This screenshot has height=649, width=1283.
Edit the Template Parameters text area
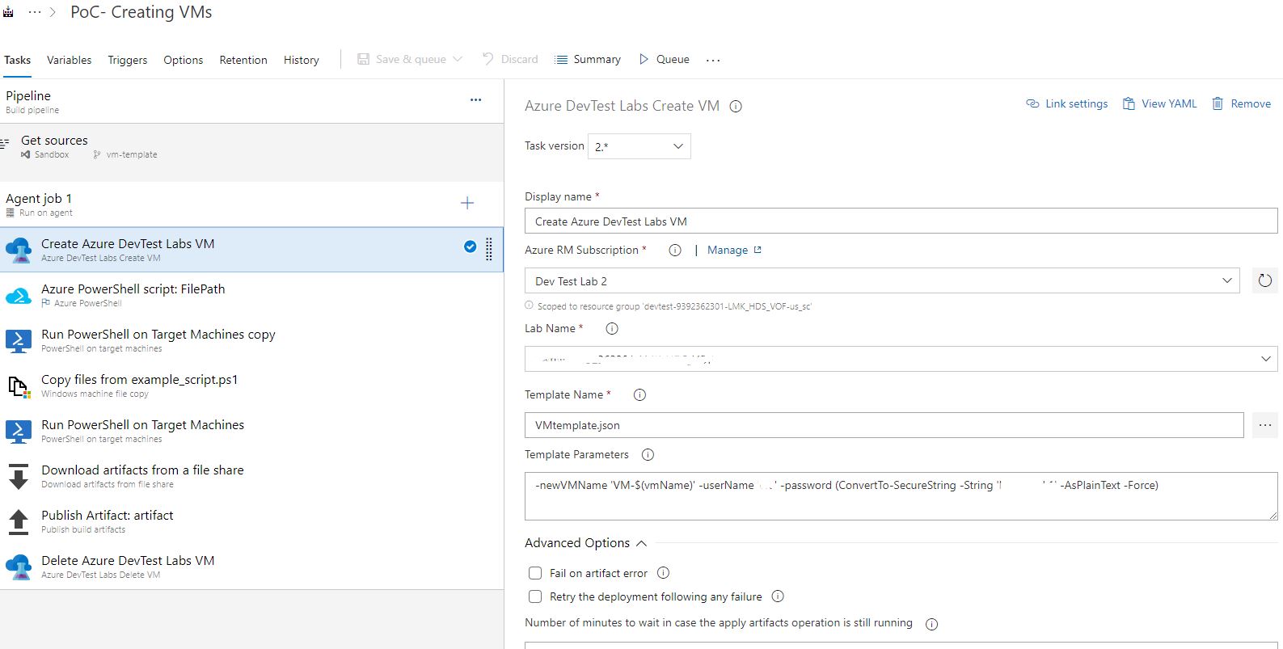pyautogui.click(x=901, y=496)
